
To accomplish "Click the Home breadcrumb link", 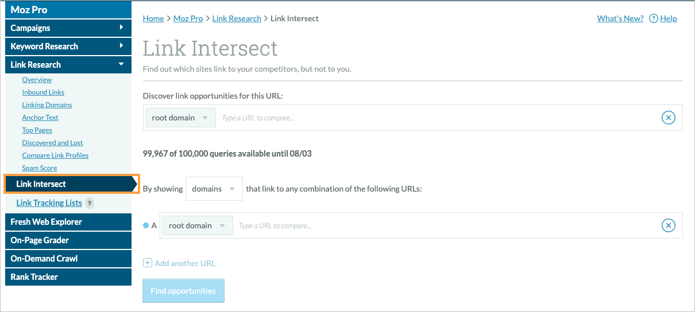I will (153, 18).
